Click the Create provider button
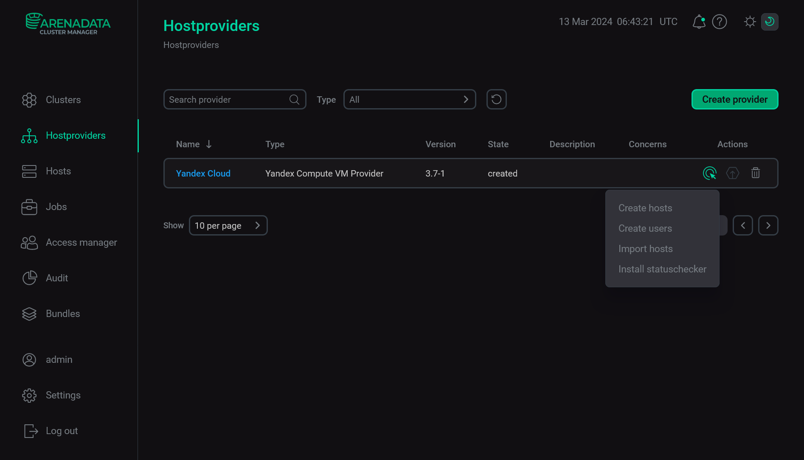This screenshot has height=460, width=804. click(x=735, y=99)
